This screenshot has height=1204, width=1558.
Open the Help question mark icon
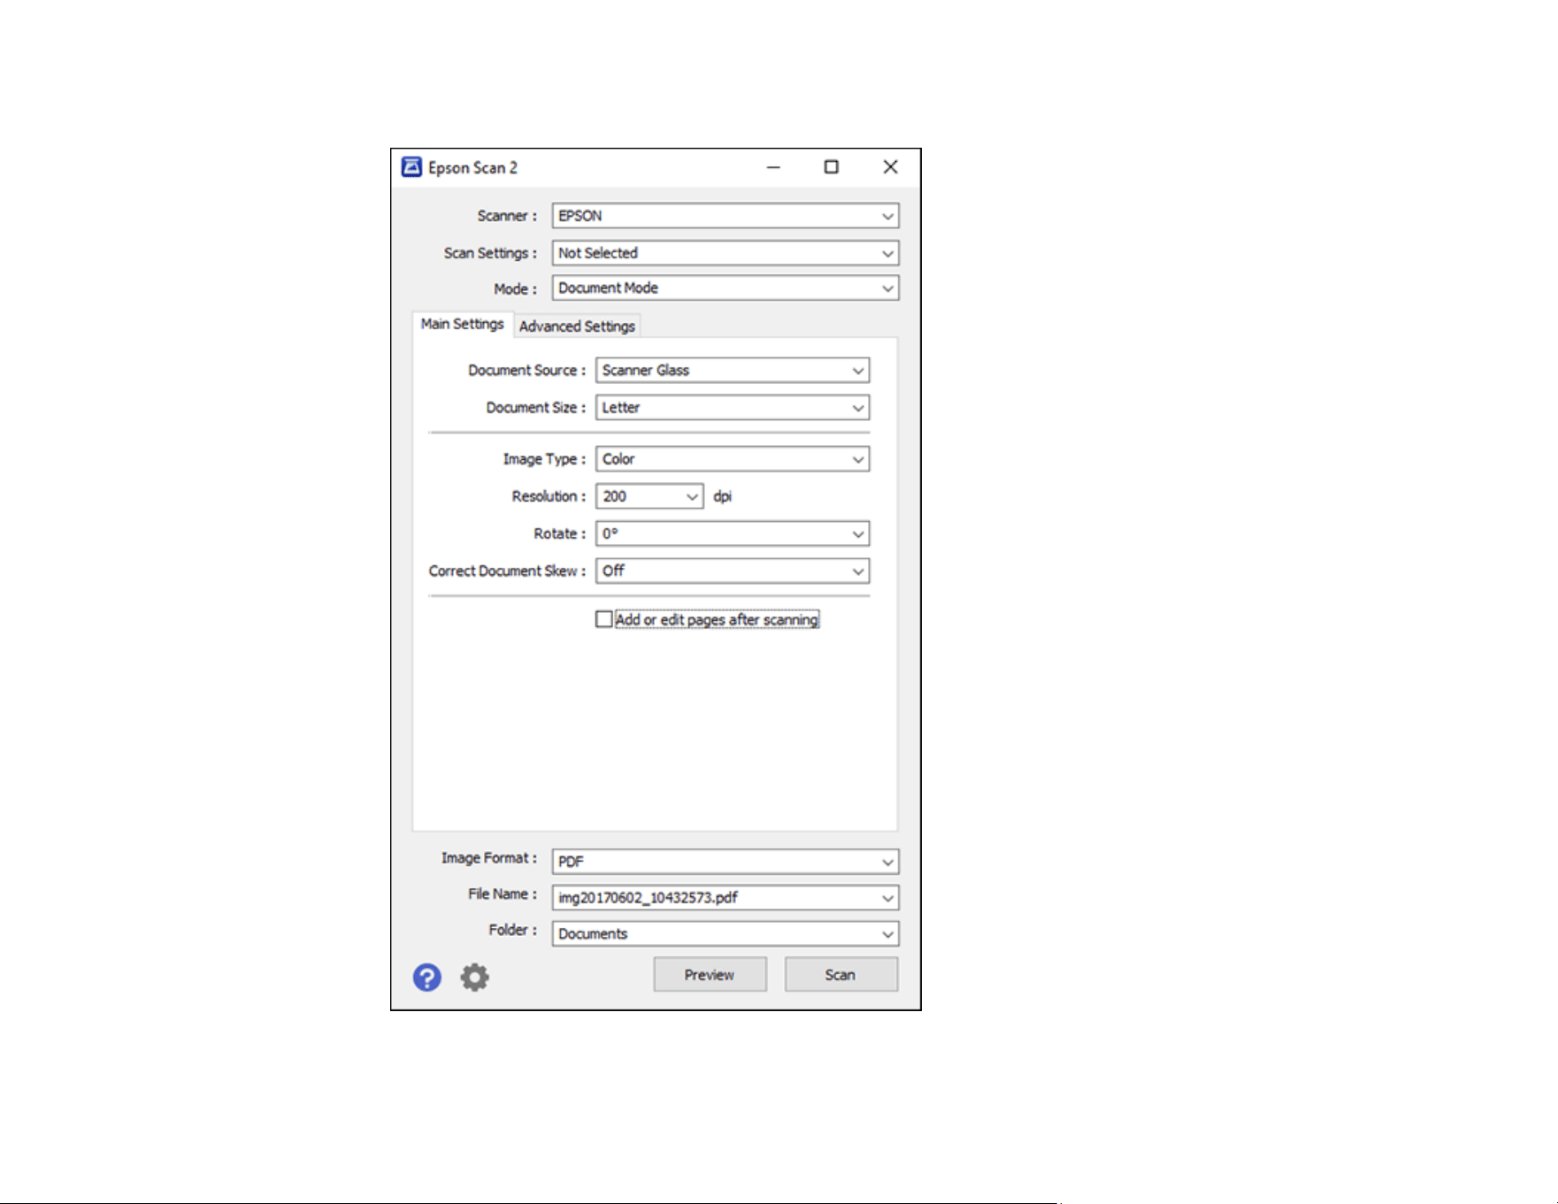point(427,978)
